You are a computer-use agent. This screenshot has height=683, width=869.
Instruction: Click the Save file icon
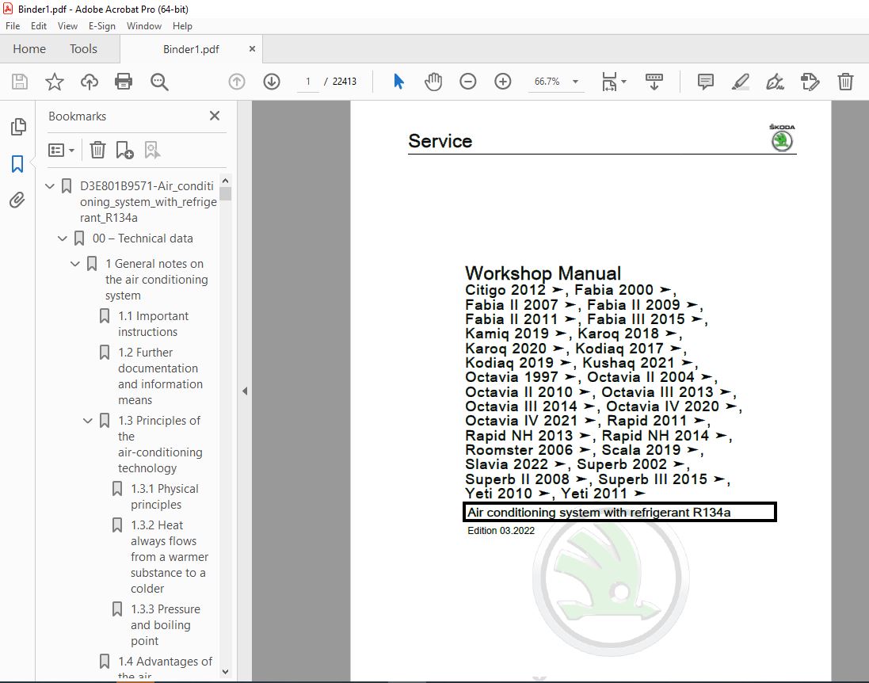click(x=20, y=82)
